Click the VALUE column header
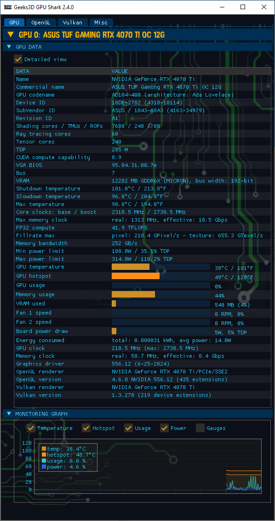275x521 pixels. click(x=120, y=71)
